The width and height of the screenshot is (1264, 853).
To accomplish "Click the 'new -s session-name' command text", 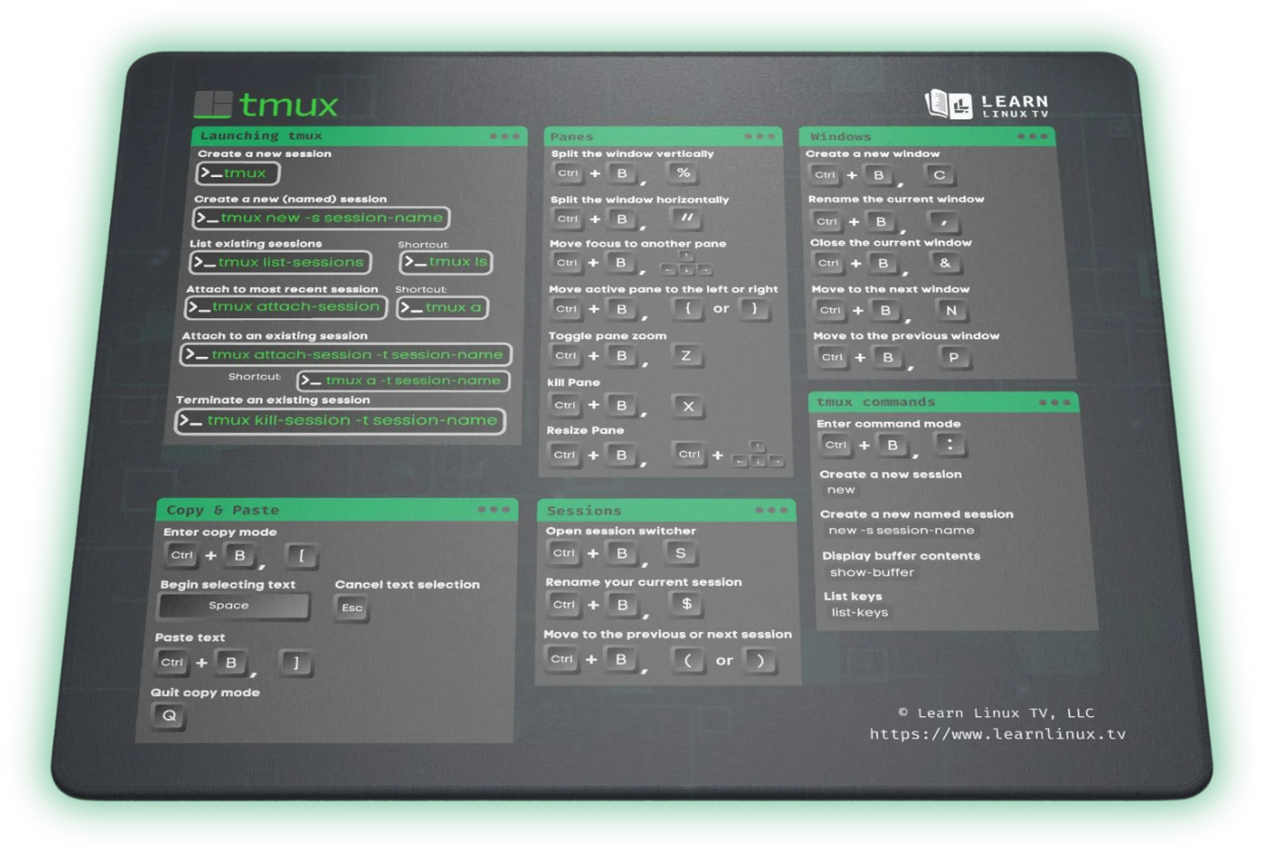I will (x=901, y=530).
